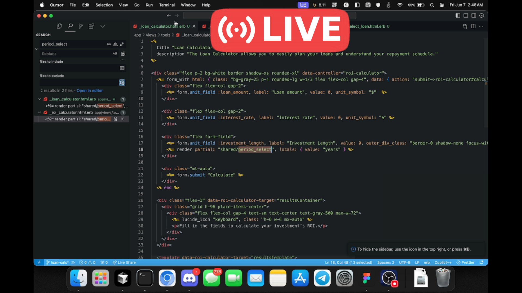Toggle use exclude settings and ignore files
This screenshot has height=293, width=522.
[x=122, y=82]
